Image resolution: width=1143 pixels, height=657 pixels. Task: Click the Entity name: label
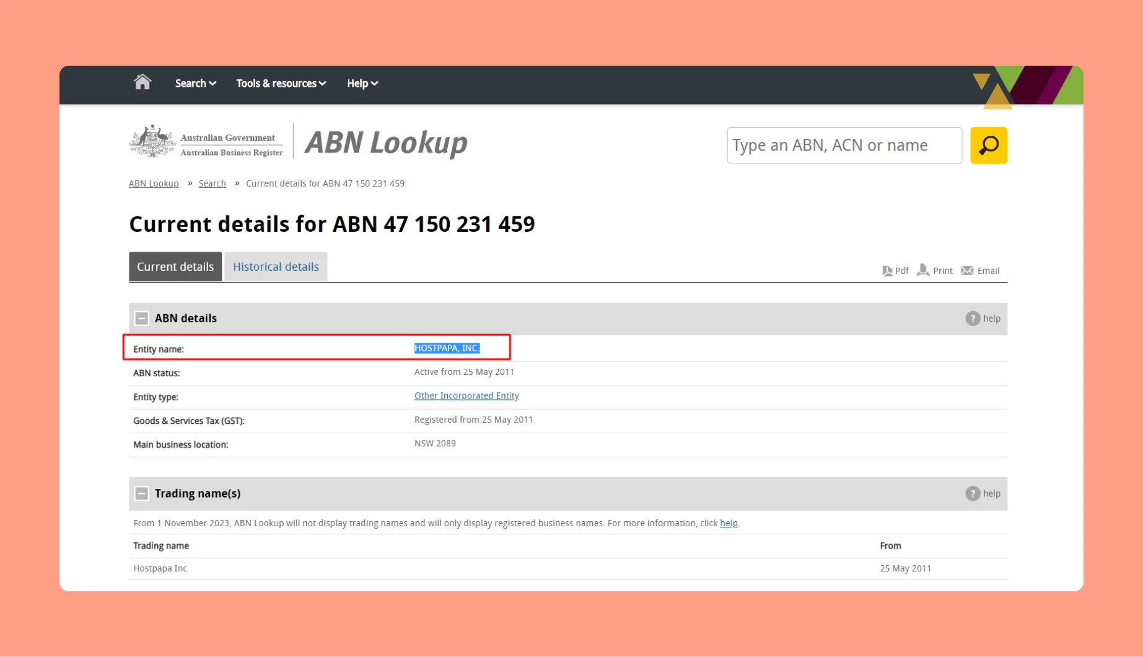tap(159, 350)
